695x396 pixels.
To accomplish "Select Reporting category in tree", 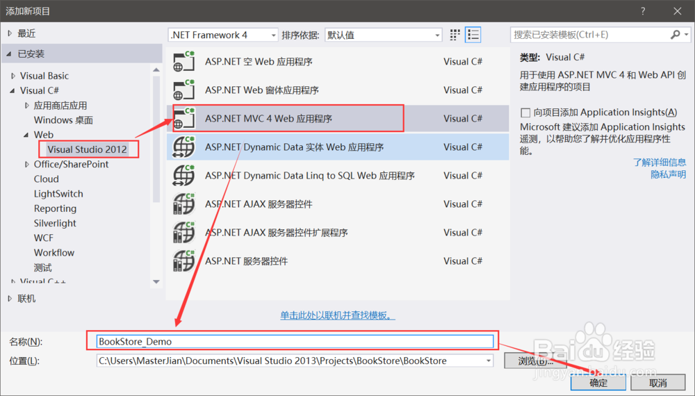I will pyautogui.click(x=55, y=208).
